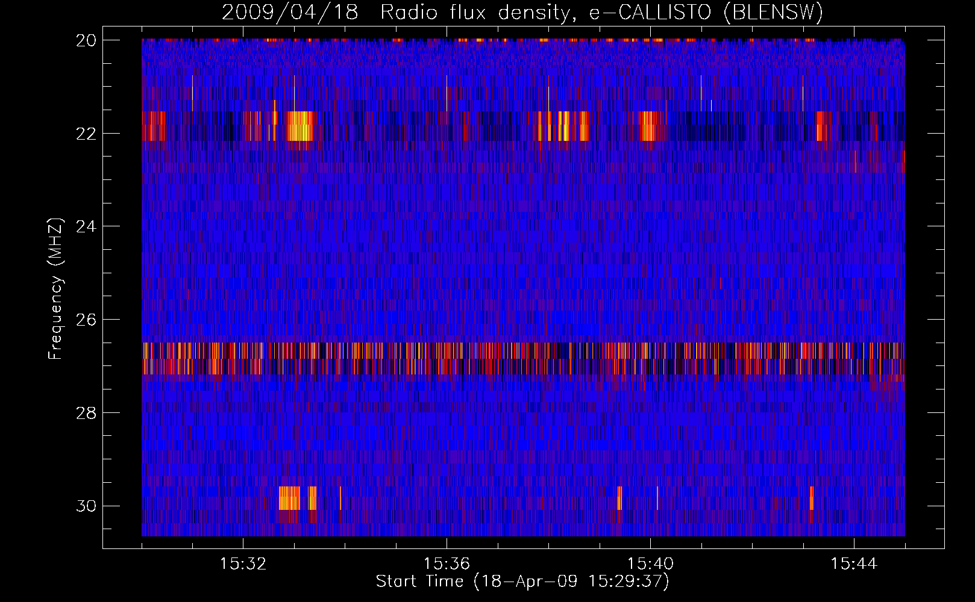Click the 15:32 time tick label

[243, 564]
